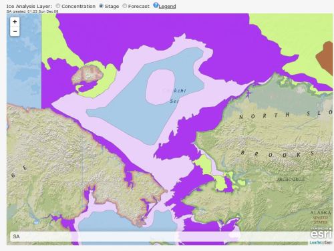The width and height of the screenshot is (334, 251).
Task: Zoom out the map with minus button
Action: 15,31
